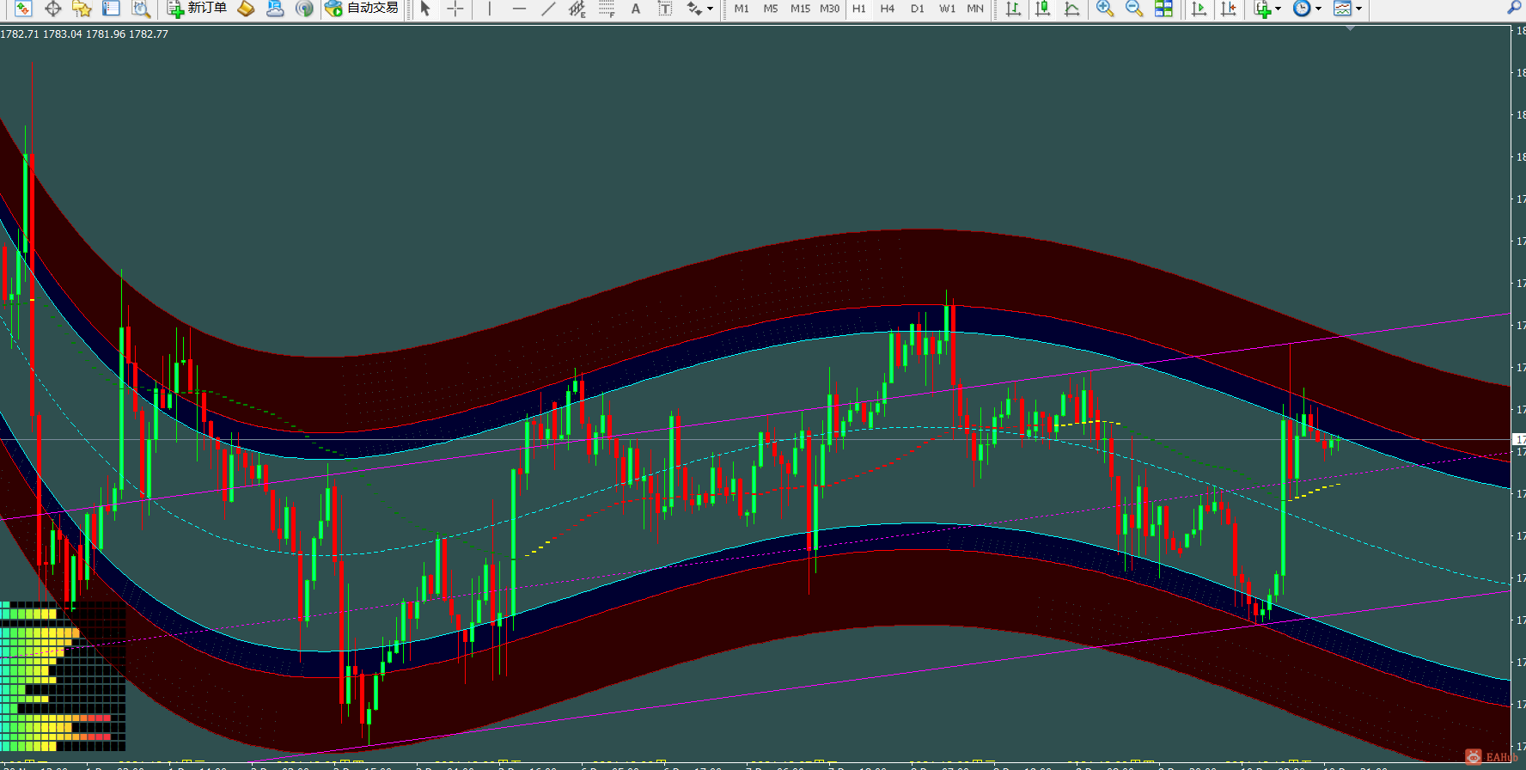This screenshot has width=1526, height=770.
Task: Select the equidistant channel tool
Action: (x=577, y=9)
